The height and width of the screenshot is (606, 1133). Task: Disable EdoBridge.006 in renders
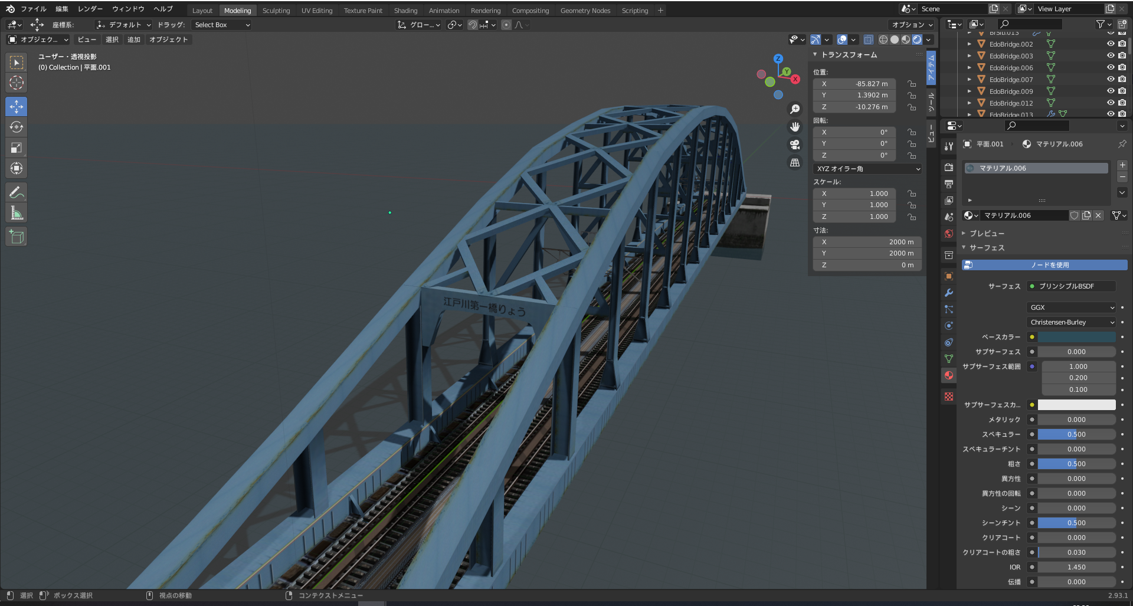click(1122, 67)
